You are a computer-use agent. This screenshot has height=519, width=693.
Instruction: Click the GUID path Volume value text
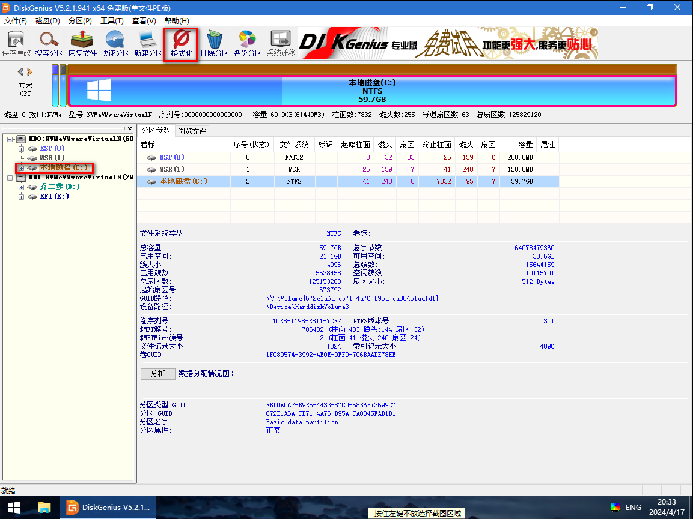coord(352,298)
